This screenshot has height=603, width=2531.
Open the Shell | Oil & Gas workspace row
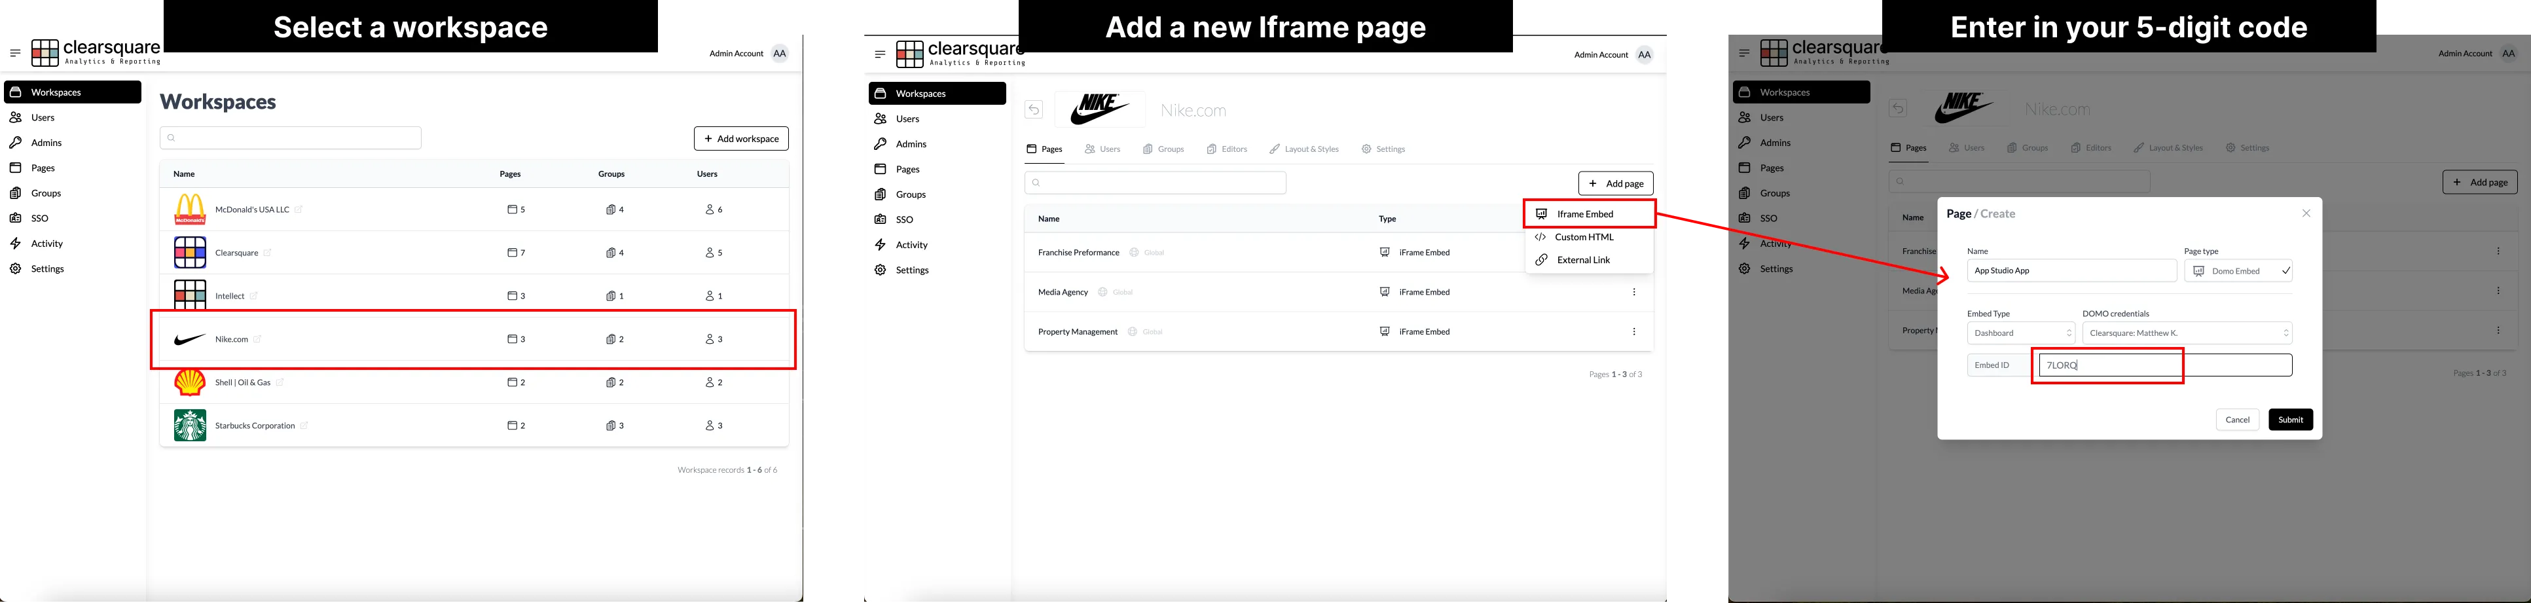click(473, 383)
